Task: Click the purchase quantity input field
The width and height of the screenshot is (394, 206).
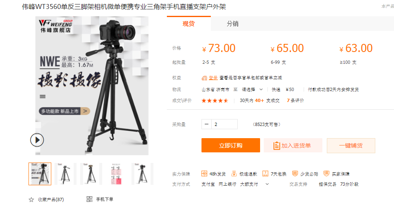Action: click(224, 124)
